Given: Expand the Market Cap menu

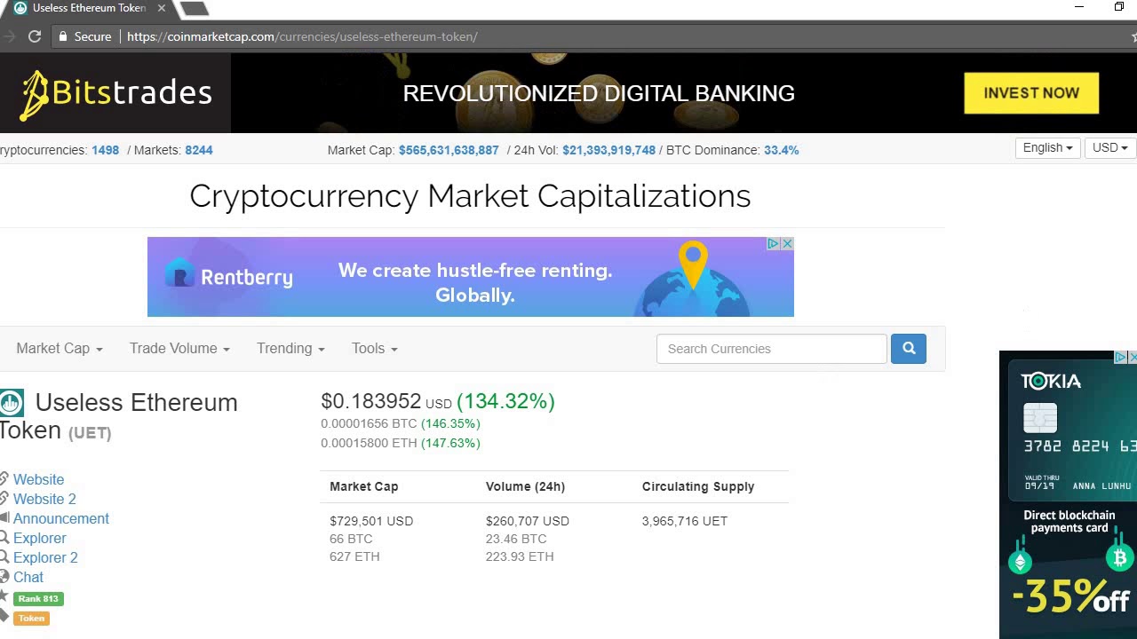Looking at the screenshot, I should pyautogui.click(x=60, y=349).
